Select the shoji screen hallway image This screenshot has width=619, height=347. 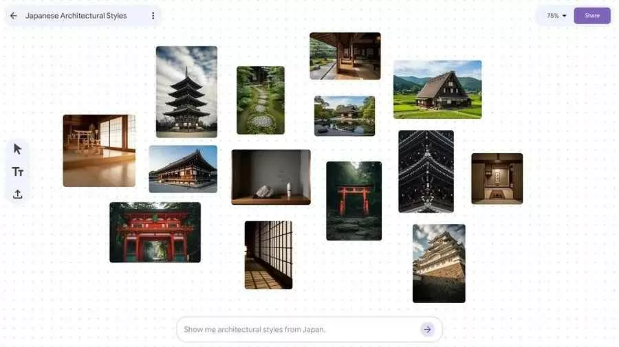[x=268, y=255]
